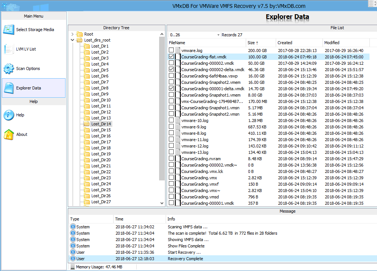Click the Root folder icon
The width and height of the screenshot is (377, 271).
pyautogui.click(x=80, y=34)
